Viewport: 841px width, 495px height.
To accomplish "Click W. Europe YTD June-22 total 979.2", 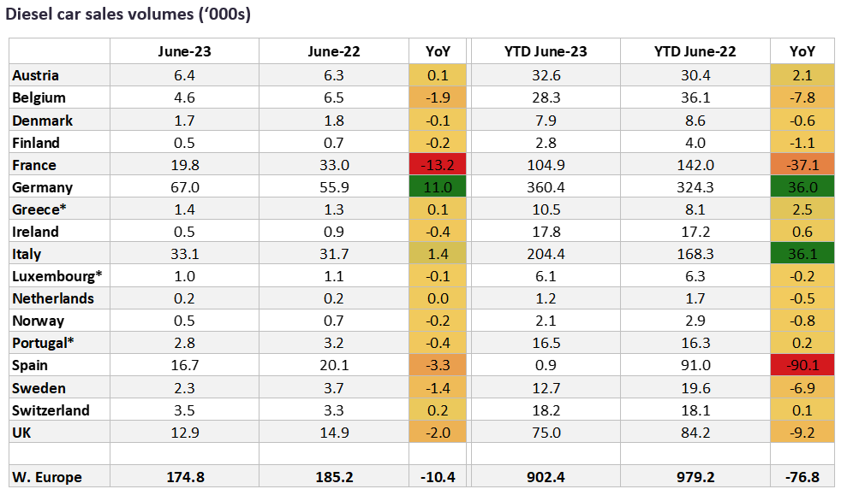I will click(695, 476).
